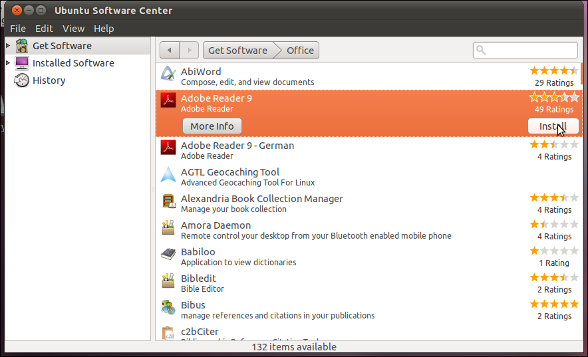Image resolution: width=588 pixels, height=357 pixels.
Task: Click the Get Software breadcrumb button
Action: [237, 51]
